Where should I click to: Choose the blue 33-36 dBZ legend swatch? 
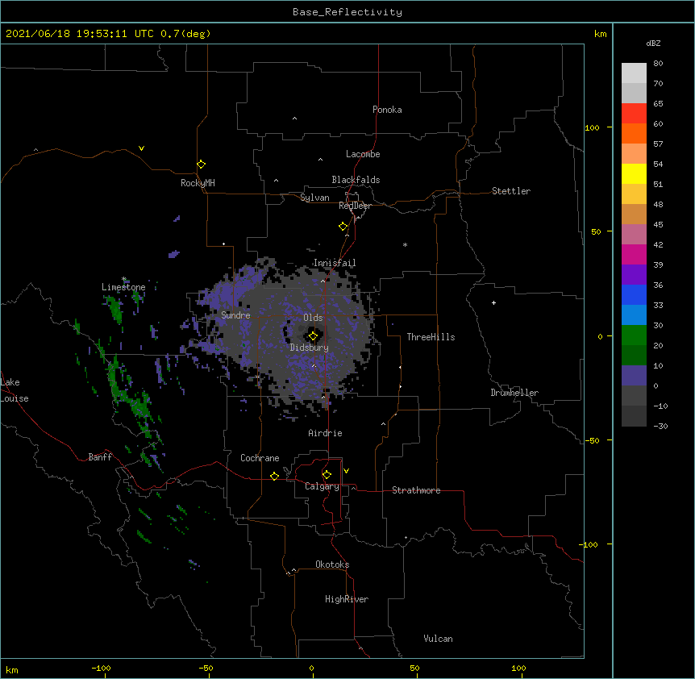pos(634,294)
